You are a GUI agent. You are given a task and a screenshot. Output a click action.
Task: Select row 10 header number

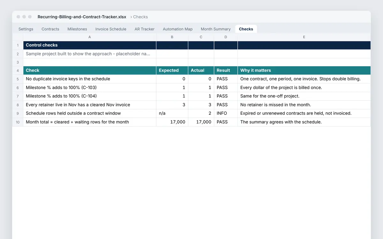pos(18,122)
